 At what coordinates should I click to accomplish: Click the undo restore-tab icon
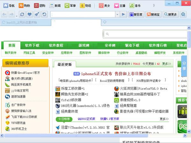[x=44, y=14]
